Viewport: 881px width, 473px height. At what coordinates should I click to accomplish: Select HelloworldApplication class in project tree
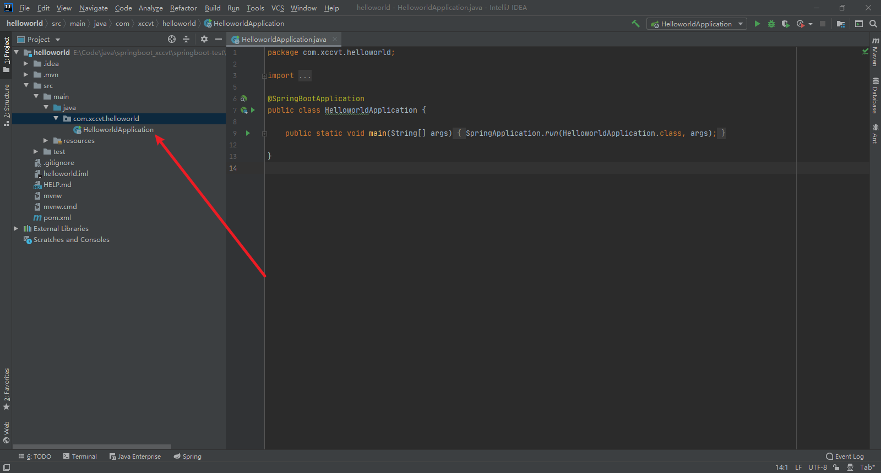[118, 129]
